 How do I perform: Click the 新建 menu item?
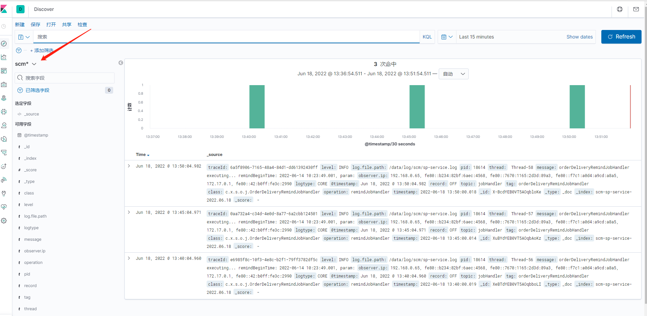(x=20, y=25)
